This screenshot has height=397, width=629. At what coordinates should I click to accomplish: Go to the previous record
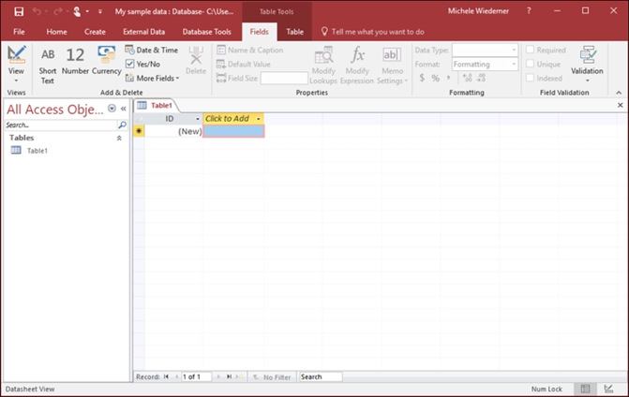coord(176,377)
